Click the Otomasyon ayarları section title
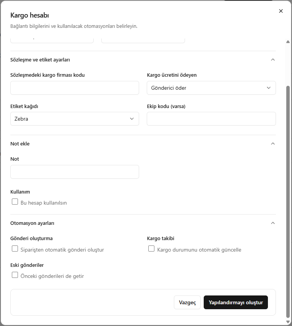The width and height of the screenshot is (292, 326). tap(32, 223)
